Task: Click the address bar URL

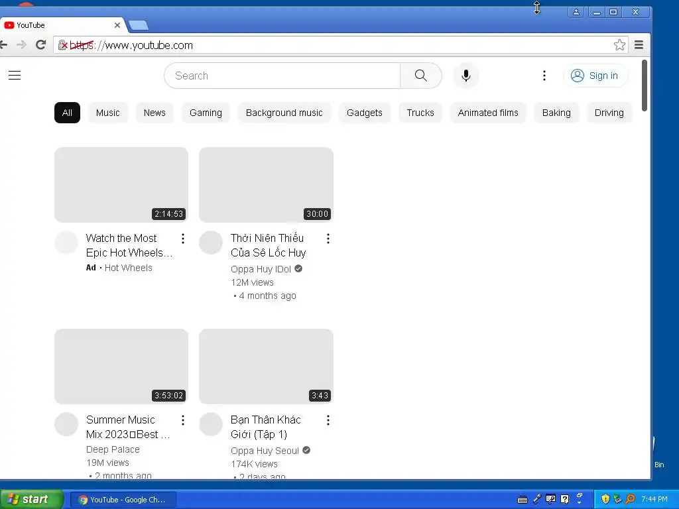Action: (131, 45)
